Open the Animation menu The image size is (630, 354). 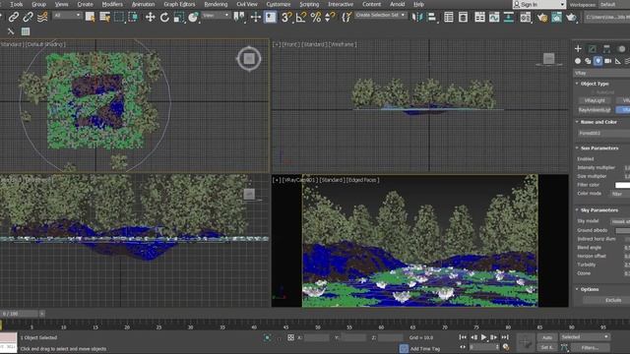[143, 4]
